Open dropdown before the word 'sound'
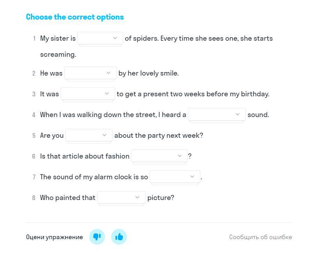 point(217,114)
